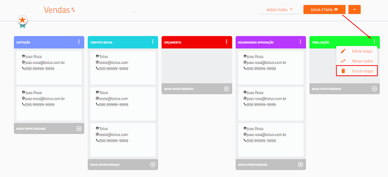
Task: Click the arrows icon for Mover todos
Action: click(343, 61)
